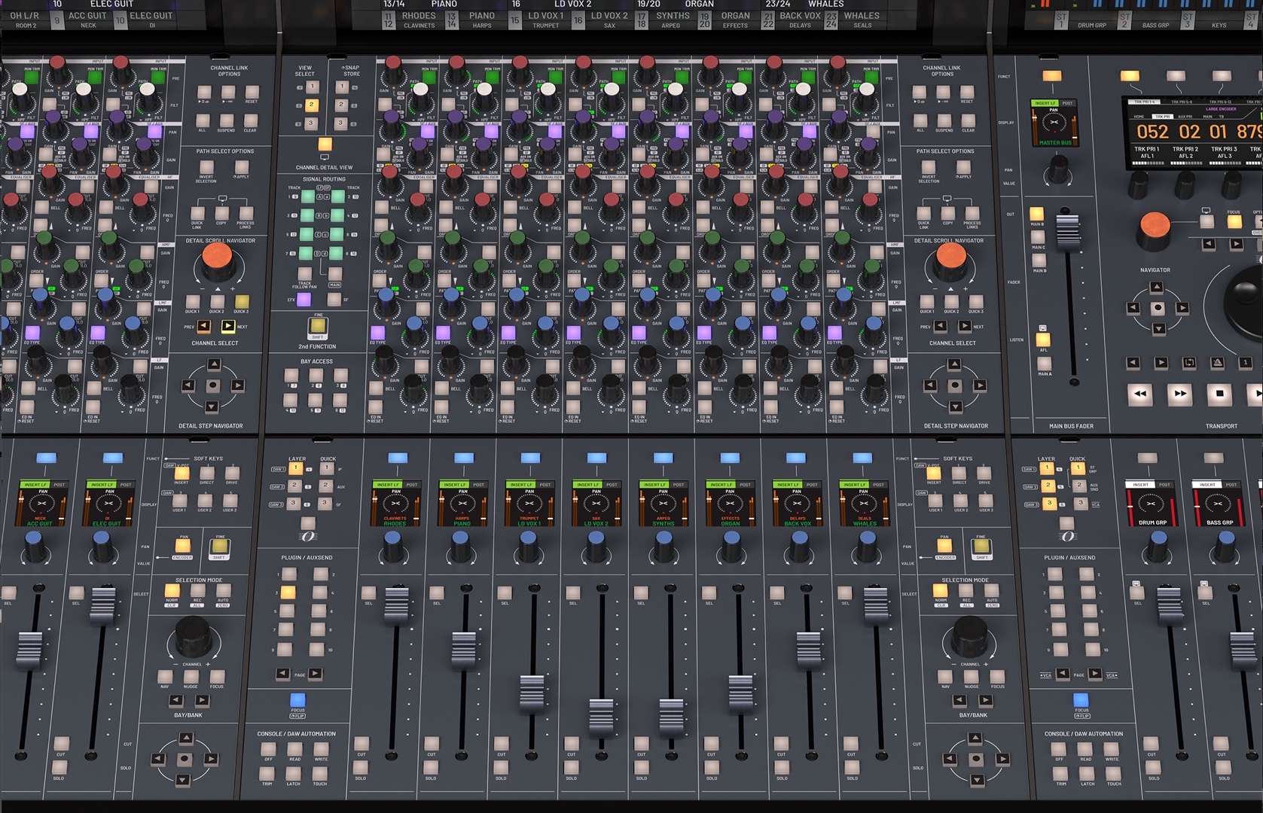
Task: Cut the ELEC GUIT channel
Action: (x=60, y=744)
